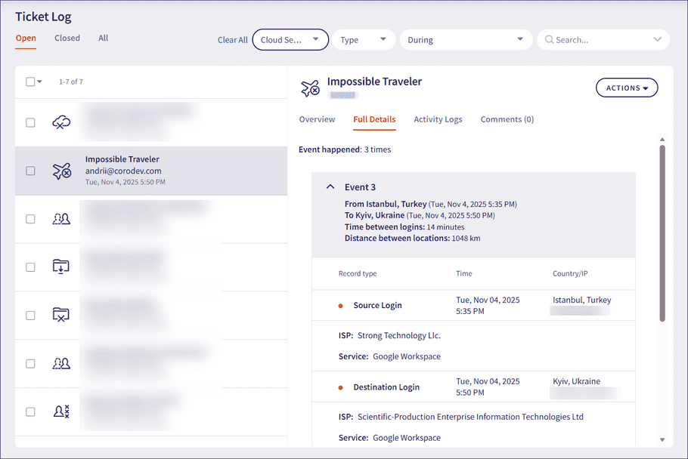Check the Impossible Traveler ticket checkbox
The image size is (688, 459).
coord(30,171)
